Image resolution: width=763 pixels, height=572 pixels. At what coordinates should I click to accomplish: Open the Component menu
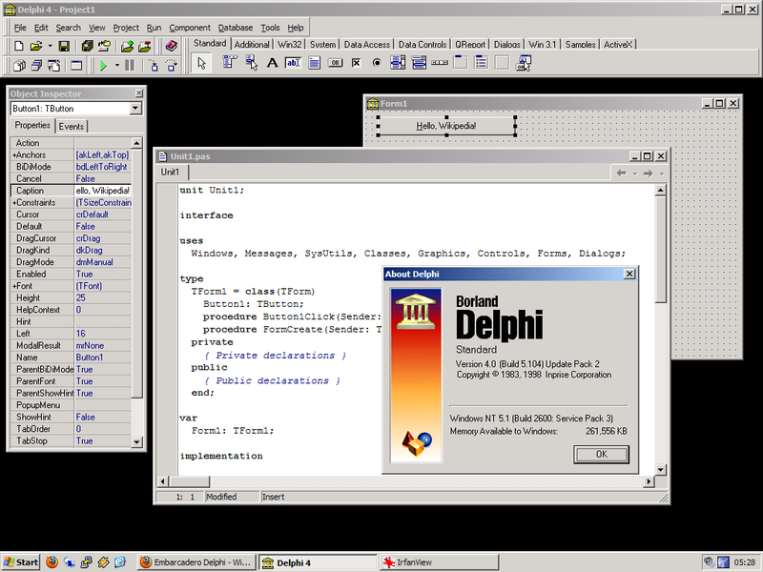pyautogui.click(x=190, y=27)
